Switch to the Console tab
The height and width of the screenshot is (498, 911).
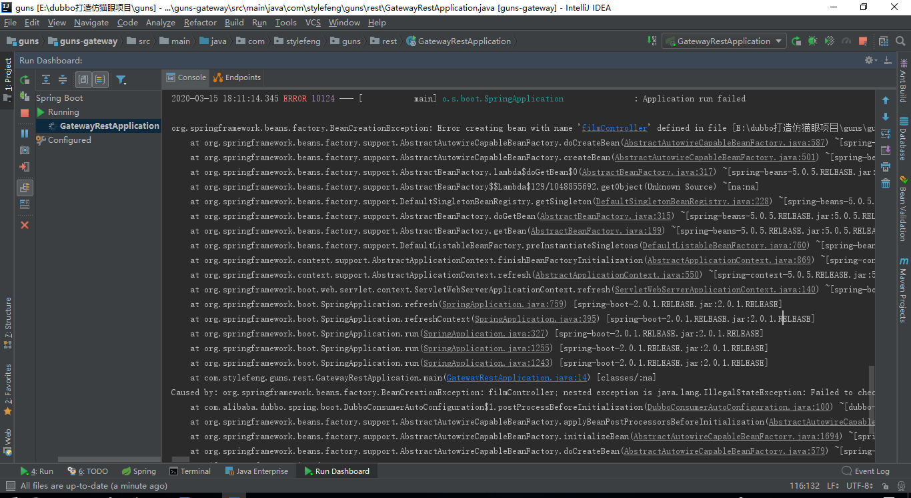[x=186, y=77]
